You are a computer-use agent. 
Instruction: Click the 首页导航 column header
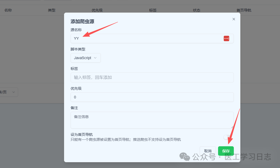point(244,10)
